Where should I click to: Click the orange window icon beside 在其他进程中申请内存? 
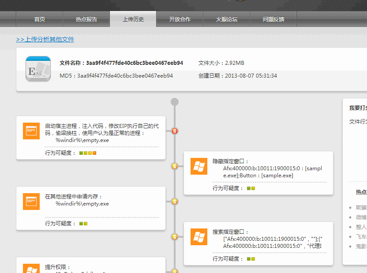pyautogui.click(x=31, y=202)
